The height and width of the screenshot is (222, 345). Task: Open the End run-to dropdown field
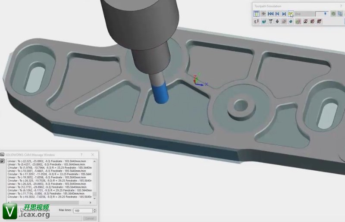click(x=305, y=14)
